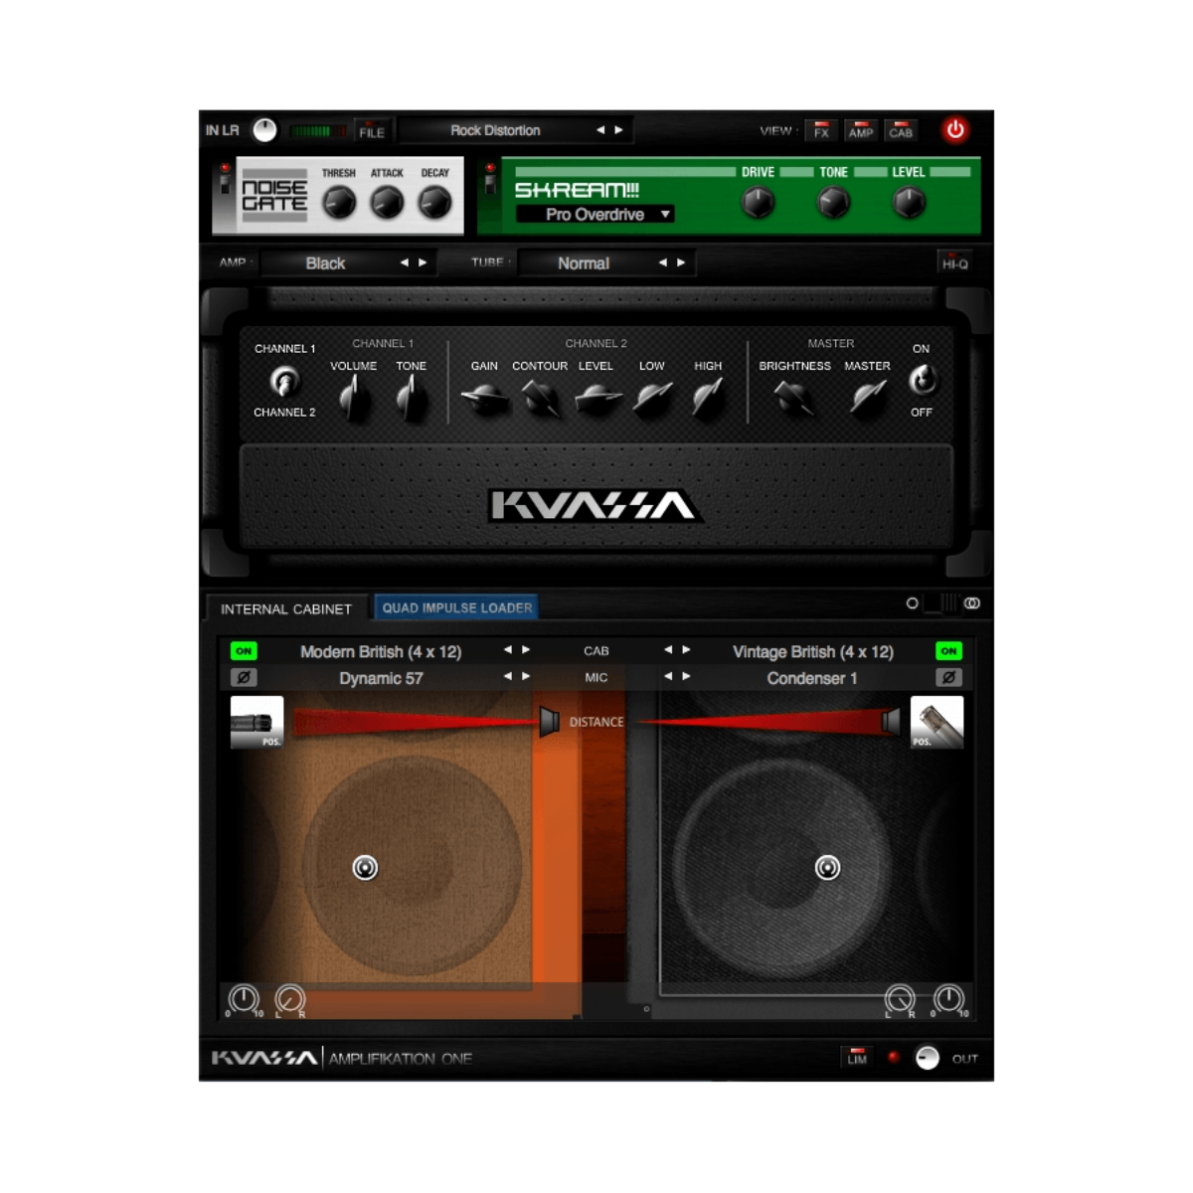This screenshot has width=1193, height=1193.
Task: Flip the amp ON/OFF switch
Action: 922,380
